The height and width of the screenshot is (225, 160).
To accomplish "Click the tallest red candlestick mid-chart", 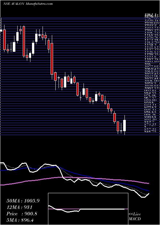I will point(52,59).
